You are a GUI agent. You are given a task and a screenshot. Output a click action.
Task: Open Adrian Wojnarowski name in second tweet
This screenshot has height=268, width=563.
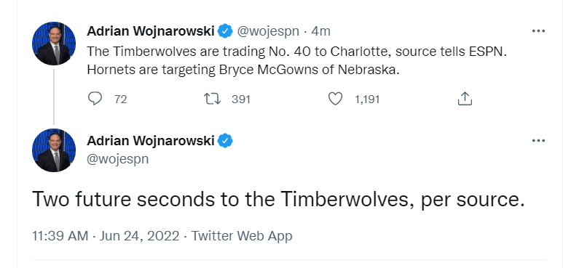coord(151,141)
